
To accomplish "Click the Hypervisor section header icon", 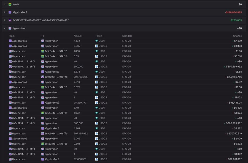I will pos(10,28).
